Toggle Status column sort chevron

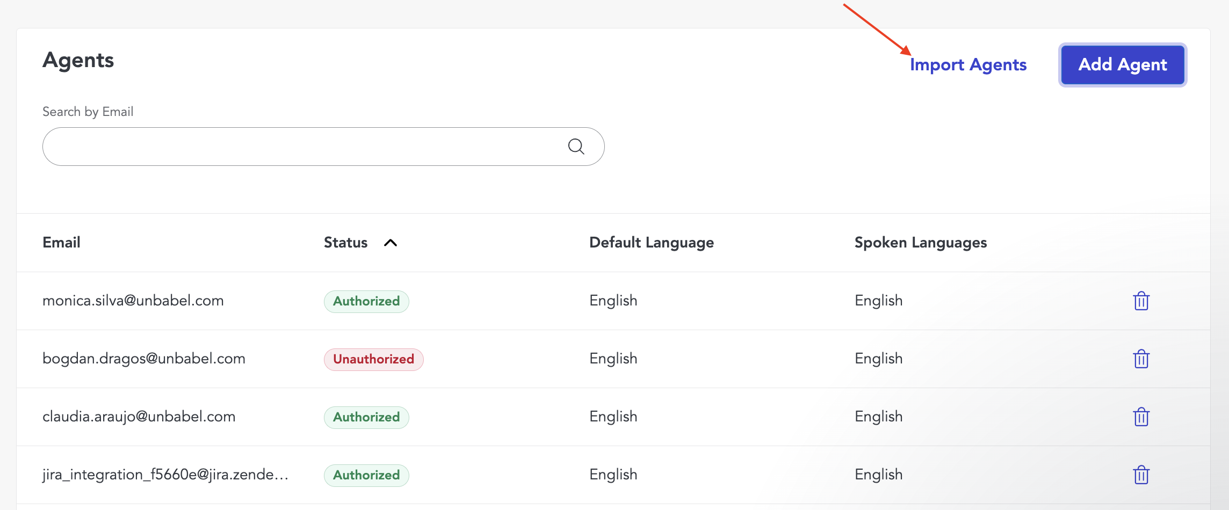click(391, 243)
